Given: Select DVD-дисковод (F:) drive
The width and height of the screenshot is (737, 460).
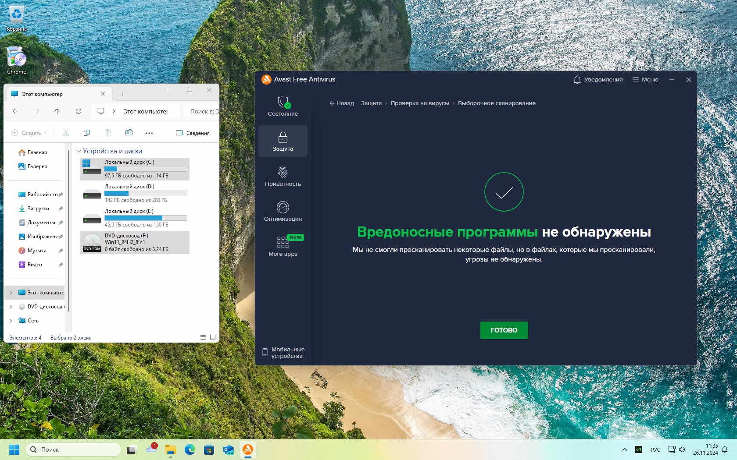Looking at the screenshot, I should [135, 242].
